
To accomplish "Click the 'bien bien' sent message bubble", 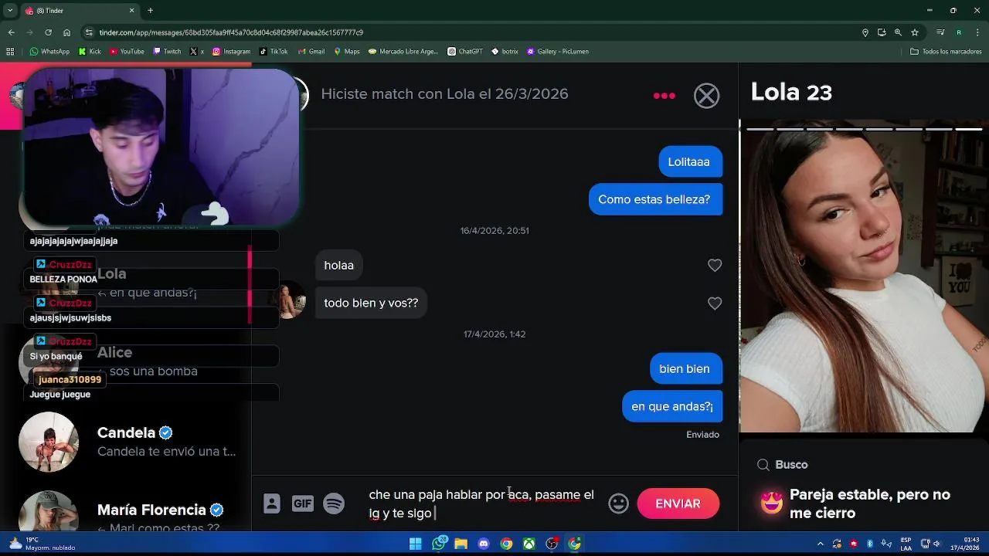I will pos(685,368).
